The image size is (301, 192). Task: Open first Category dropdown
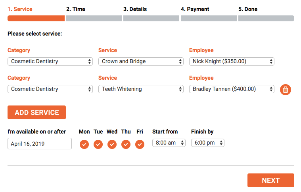coord(50,62)
